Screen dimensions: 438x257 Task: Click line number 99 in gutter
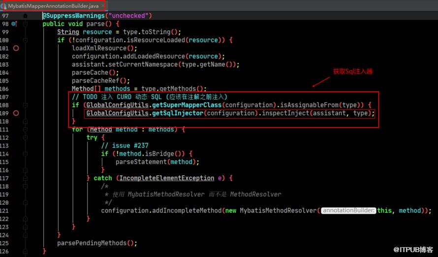pyautogui.click(x=5, y=32)
